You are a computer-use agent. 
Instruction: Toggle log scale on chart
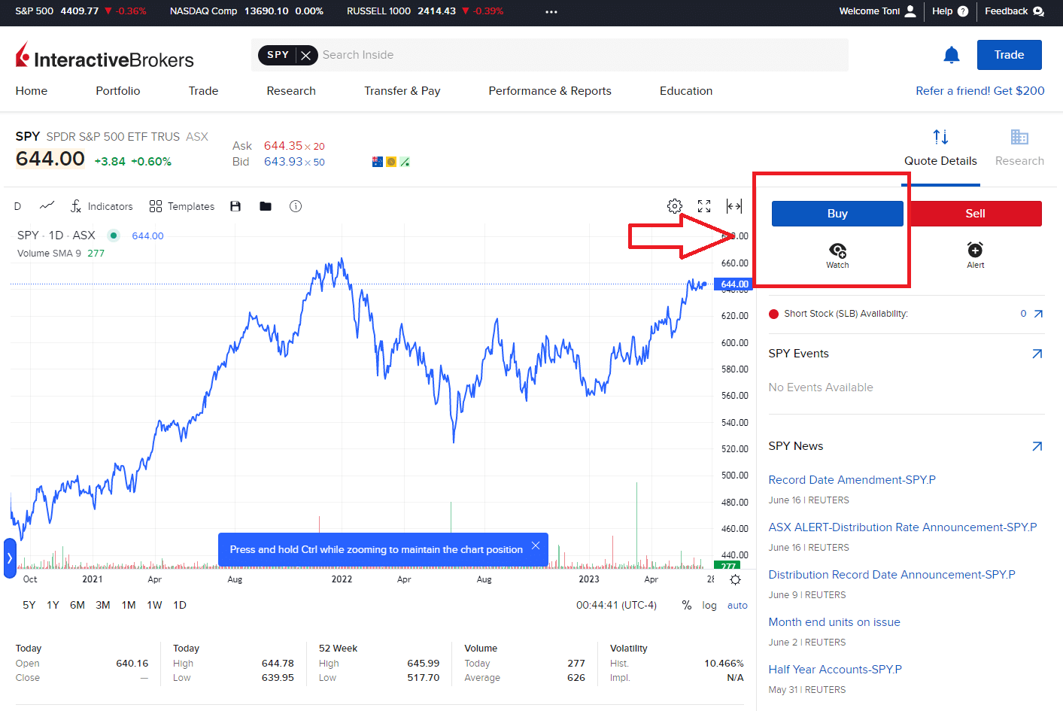[x=709, y=605]
